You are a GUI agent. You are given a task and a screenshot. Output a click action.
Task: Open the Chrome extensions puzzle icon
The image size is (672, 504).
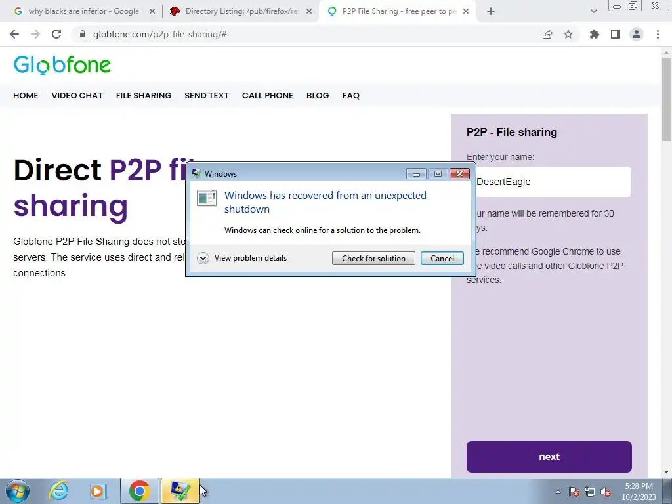[595, 34]
